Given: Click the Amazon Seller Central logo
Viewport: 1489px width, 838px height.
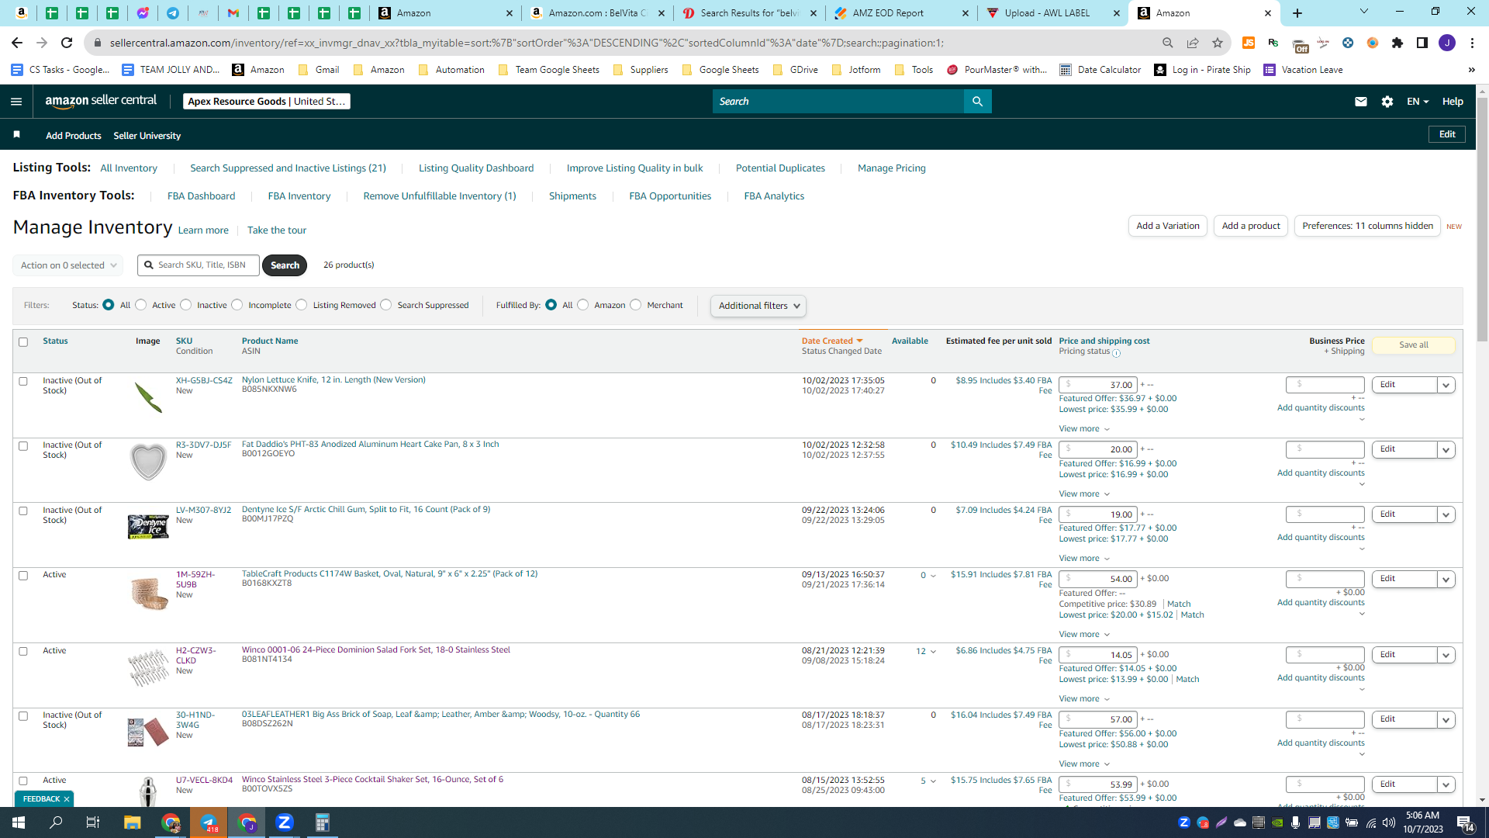Looking at the screenshot, I should pos(101,101).
